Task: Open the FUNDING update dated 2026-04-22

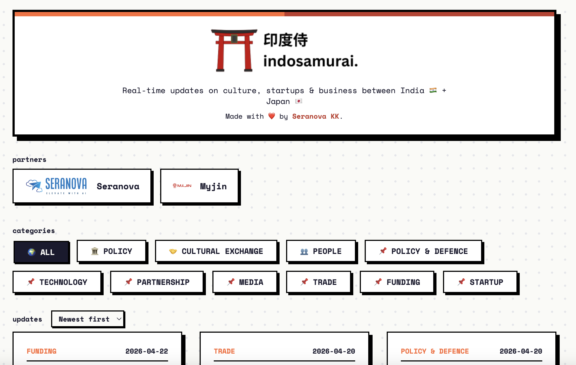Action: (97, 351)
